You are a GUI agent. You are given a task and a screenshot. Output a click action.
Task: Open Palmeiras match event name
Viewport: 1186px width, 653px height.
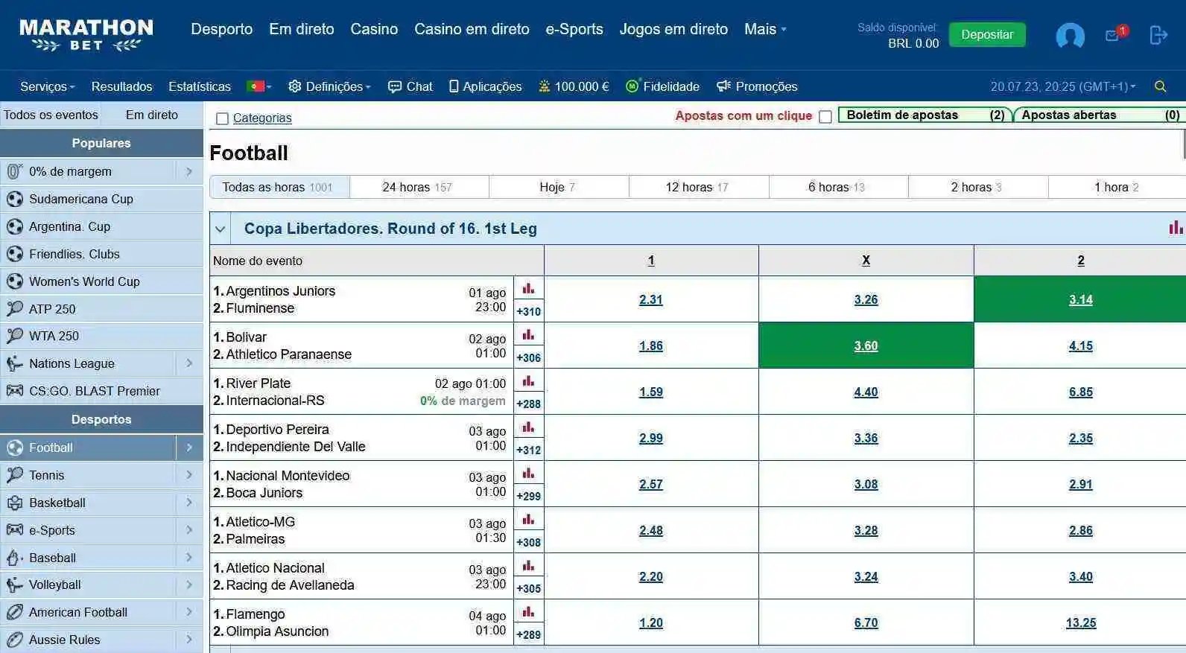[x=255, y=538]
